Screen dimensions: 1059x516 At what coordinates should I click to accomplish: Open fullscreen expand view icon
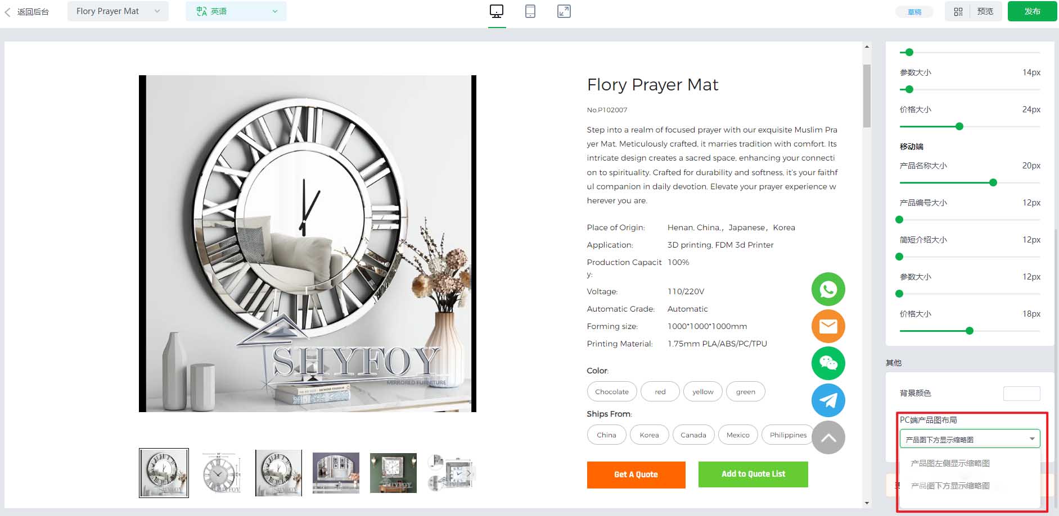point(564,11)
